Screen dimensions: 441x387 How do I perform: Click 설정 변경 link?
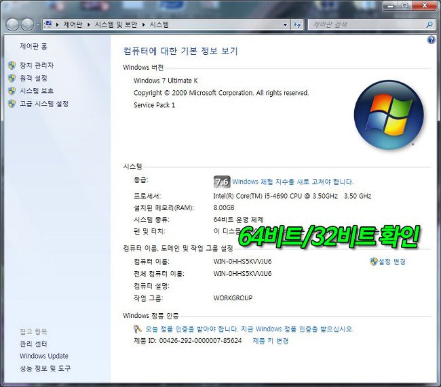click(392, 262)
